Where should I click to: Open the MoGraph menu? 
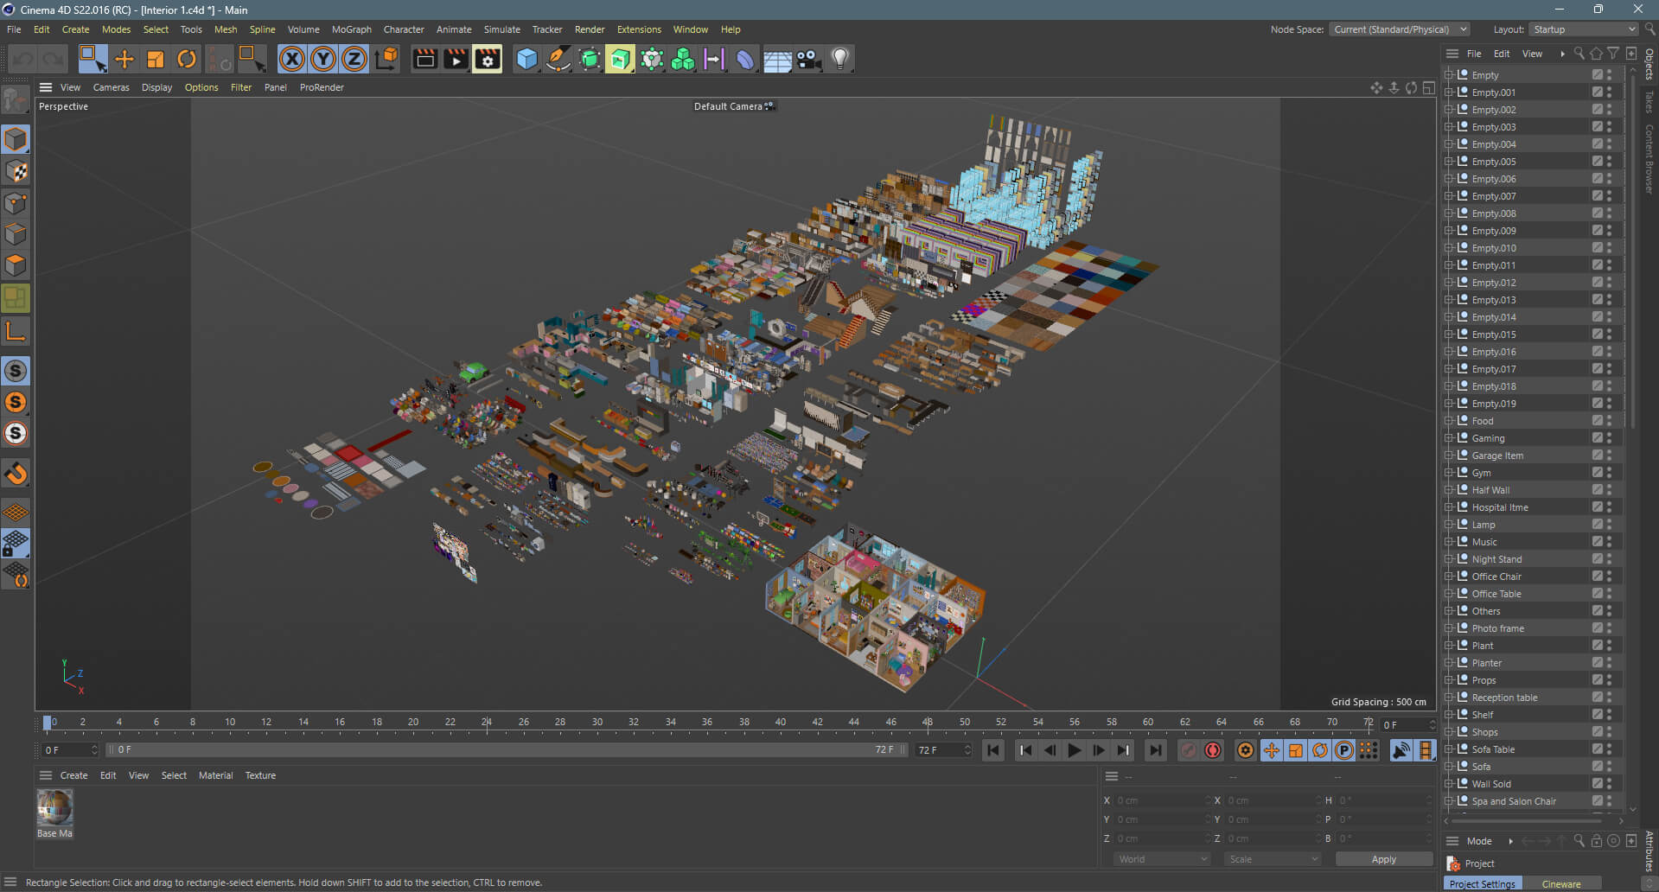point(352,29)
